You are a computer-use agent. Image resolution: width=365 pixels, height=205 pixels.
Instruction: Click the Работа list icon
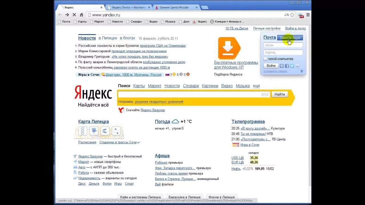[75, 173]
